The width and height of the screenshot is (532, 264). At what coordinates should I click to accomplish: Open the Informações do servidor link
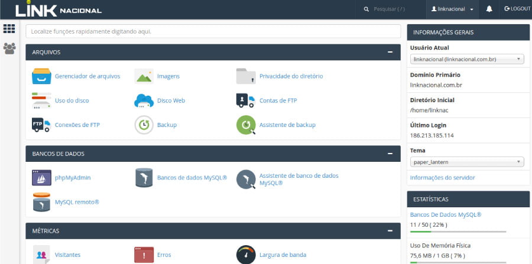[442, 178]
